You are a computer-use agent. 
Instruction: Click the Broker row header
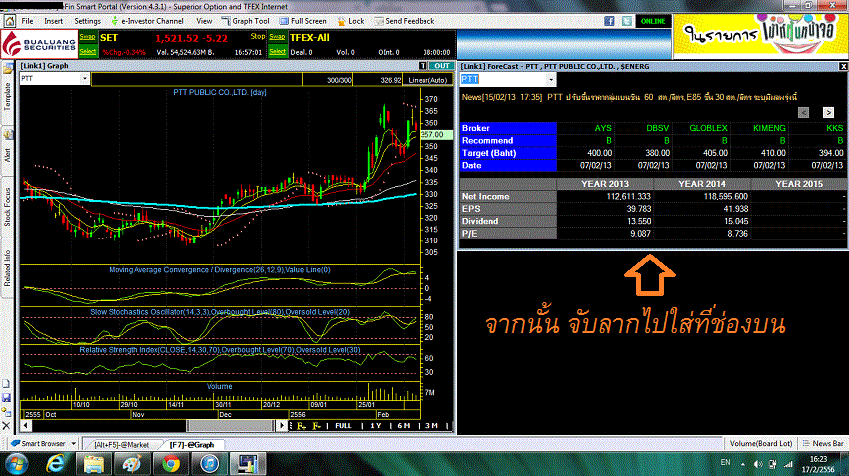508,128
